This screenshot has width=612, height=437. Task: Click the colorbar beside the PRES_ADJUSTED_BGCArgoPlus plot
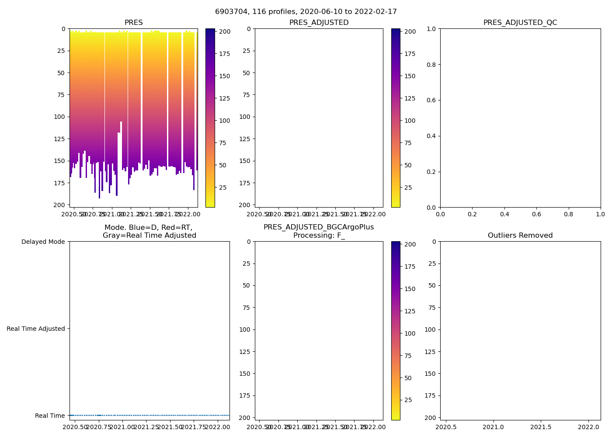(x=395, y=331)
